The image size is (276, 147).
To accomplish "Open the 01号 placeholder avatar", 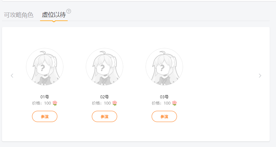I will coord(45,67).
